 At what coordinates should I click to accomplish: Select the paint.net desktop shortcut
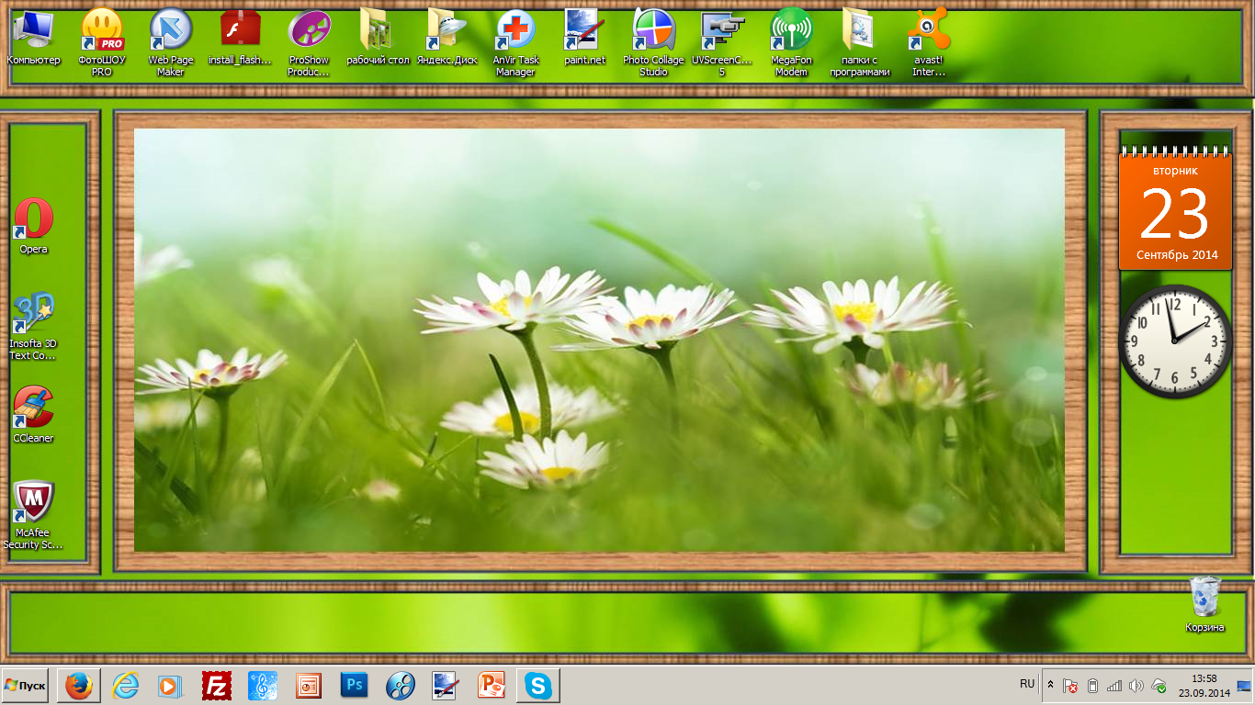tap(584, 31)
